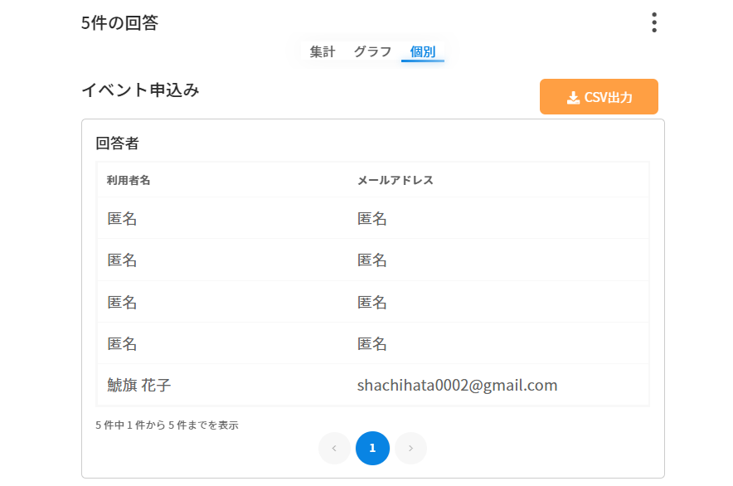Go to previous page with left chevron
The width and height of the screenshot is (733, 486).
334,448
